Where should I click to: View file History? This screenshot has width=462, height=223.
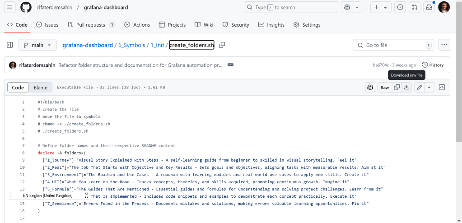click(x=433, y=65)
